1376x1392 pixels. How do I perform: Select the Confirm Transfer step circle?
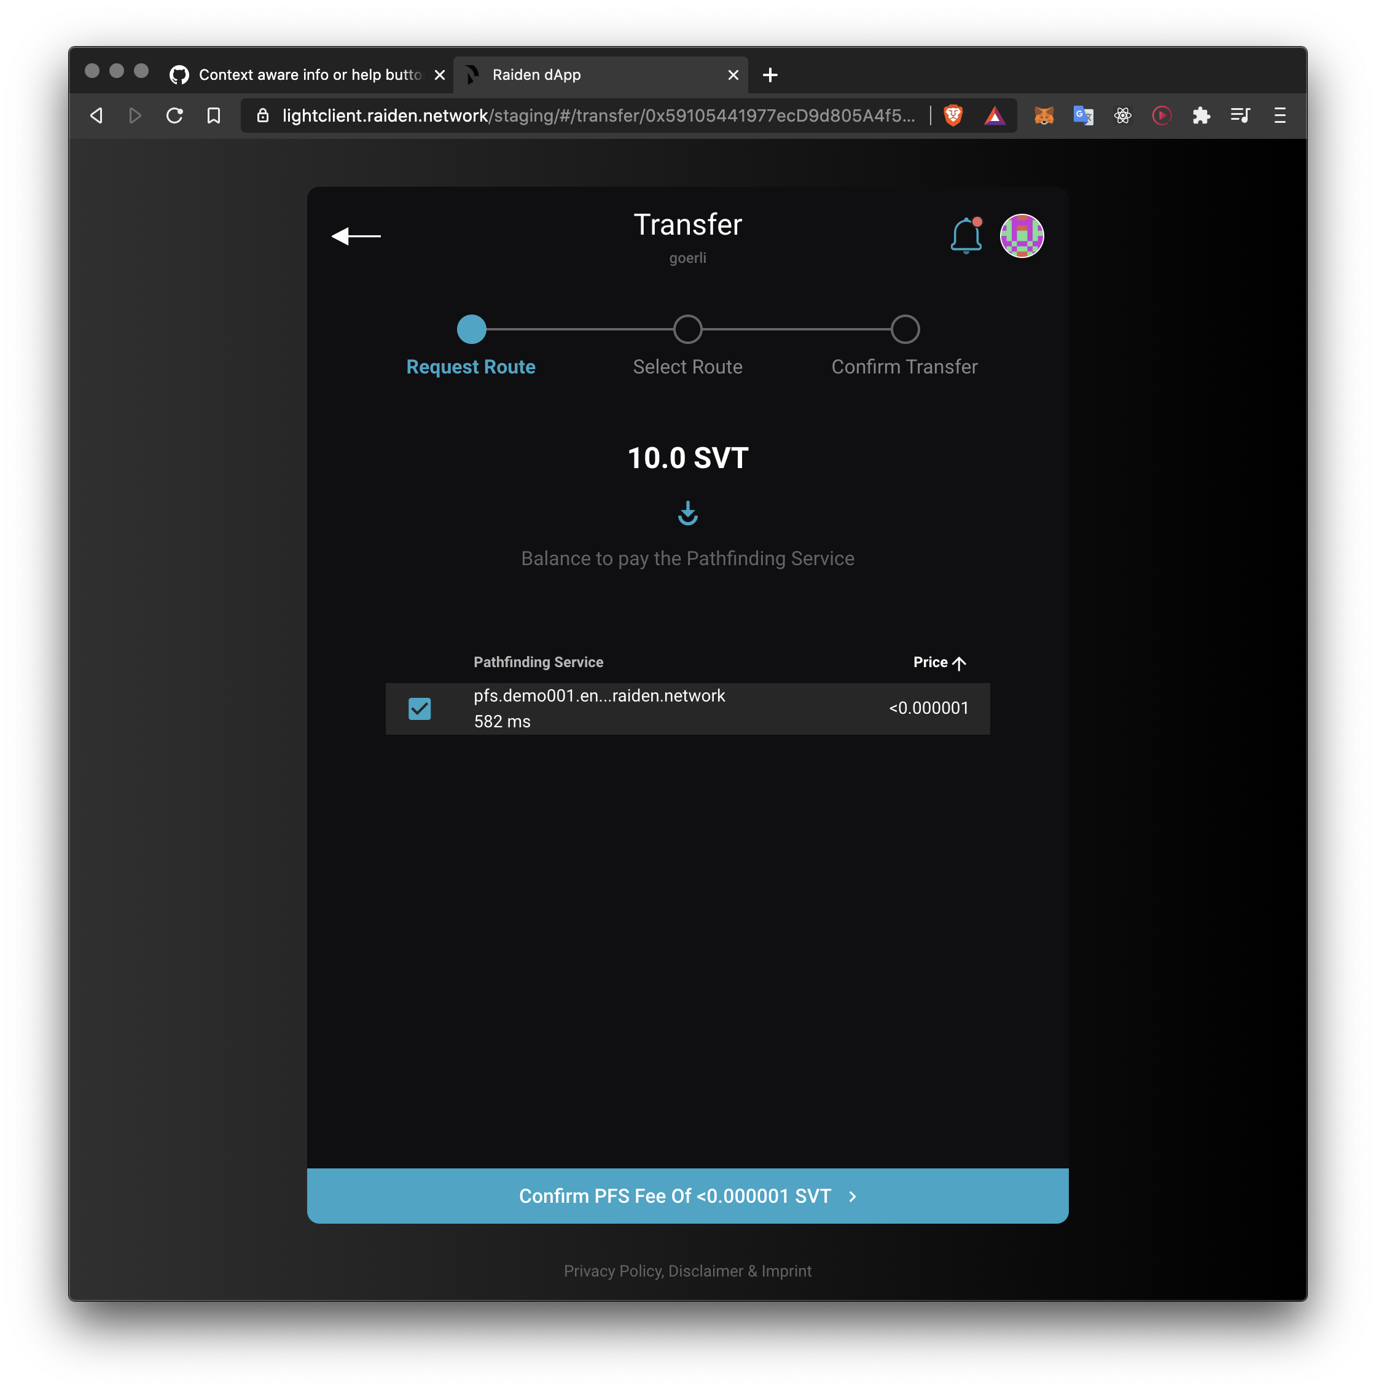click(x=905, y=329)
